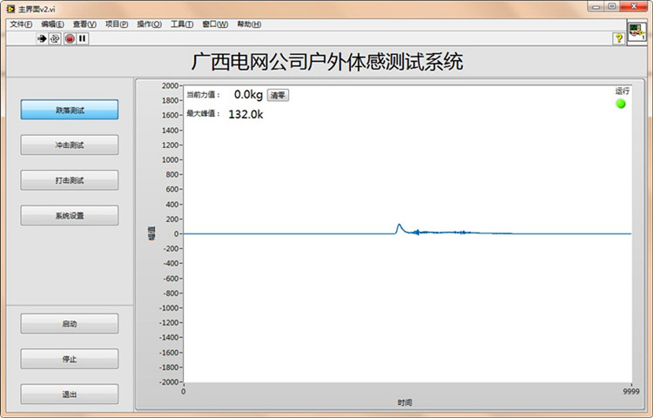Viewport: 653px width, 418px height.
Task: Abort execution with the red stop icon
Action: click(x=70, y=38)
